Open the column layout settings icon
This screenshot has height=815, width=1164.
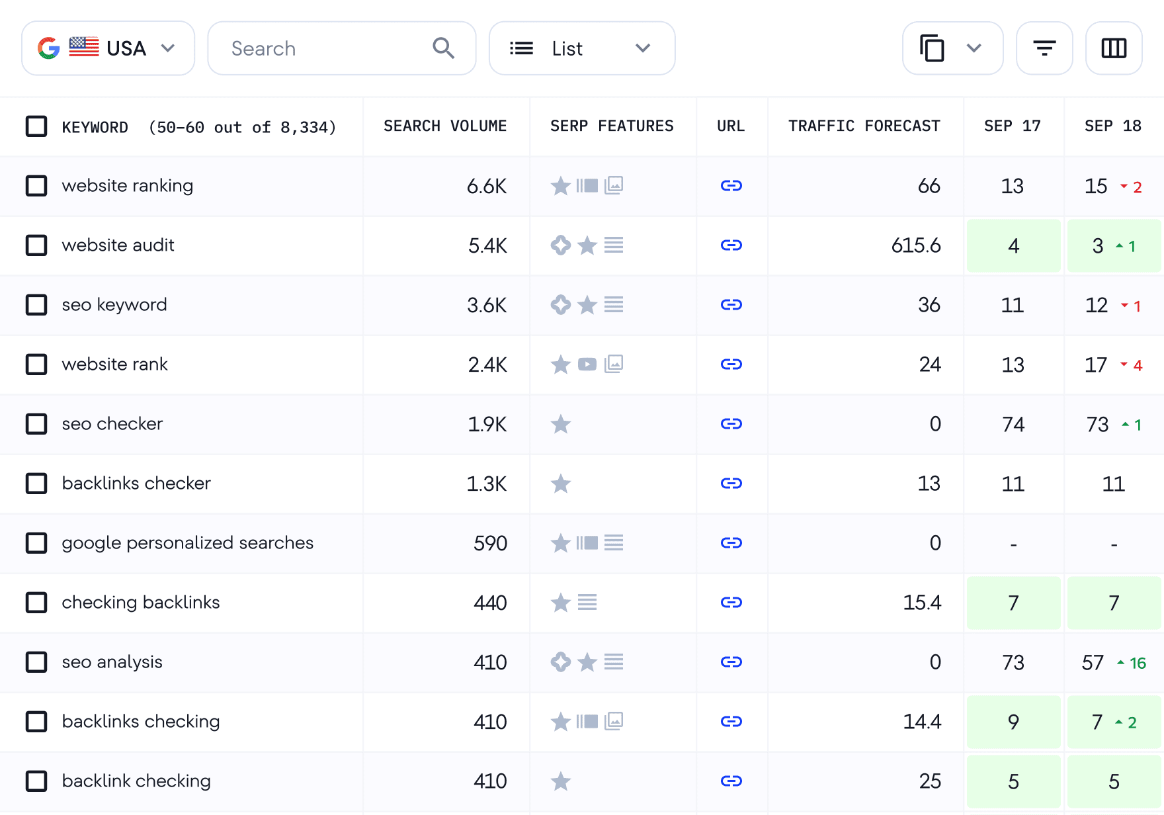click(x=1114, y=48)
